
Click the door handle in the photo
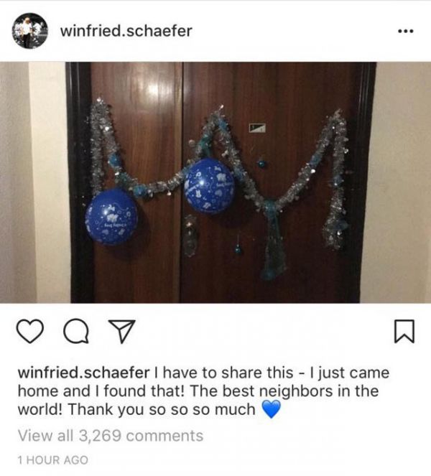tap(190, 236)
